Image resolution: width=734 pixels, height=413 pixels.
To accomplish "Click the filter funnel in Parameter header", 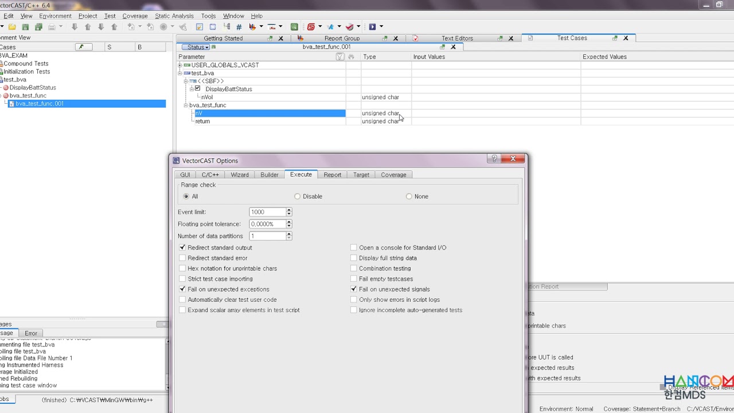I will (340, 57).
